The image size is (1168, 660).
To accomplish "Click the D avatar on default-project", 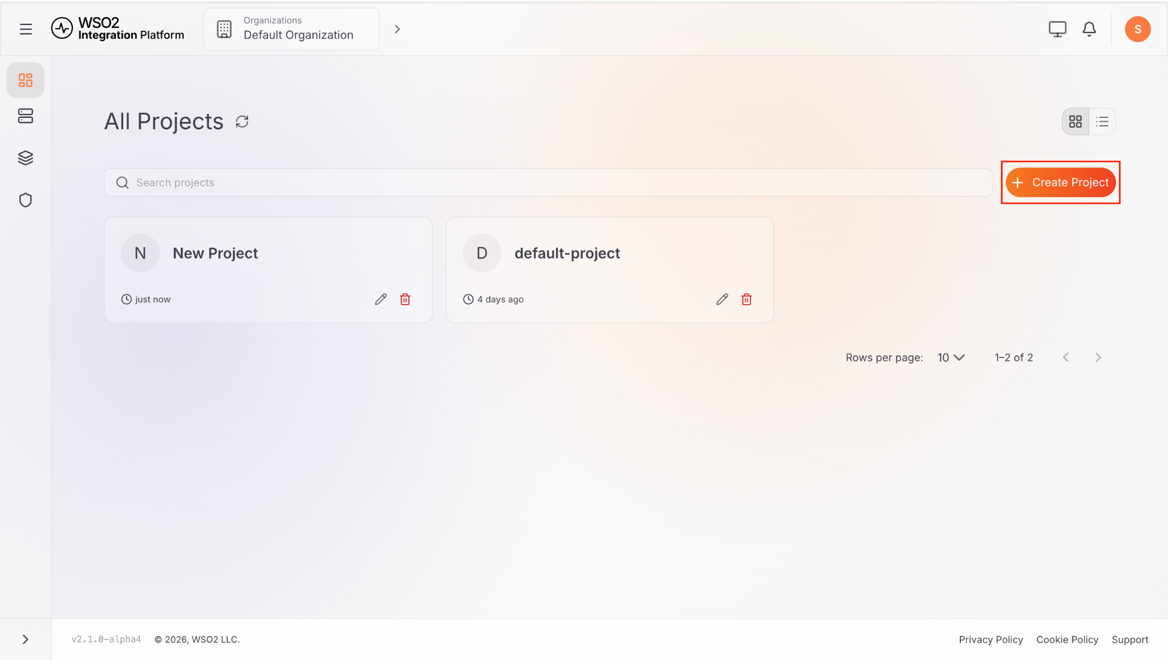I will coord(482,253).
